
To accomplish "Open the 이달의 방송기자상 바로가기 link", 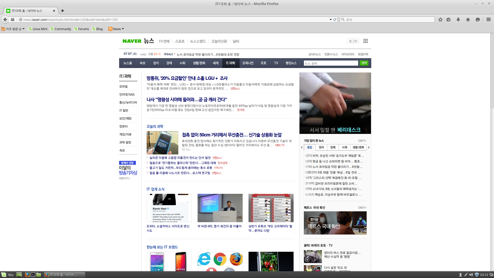I will (x=125, y=178).
